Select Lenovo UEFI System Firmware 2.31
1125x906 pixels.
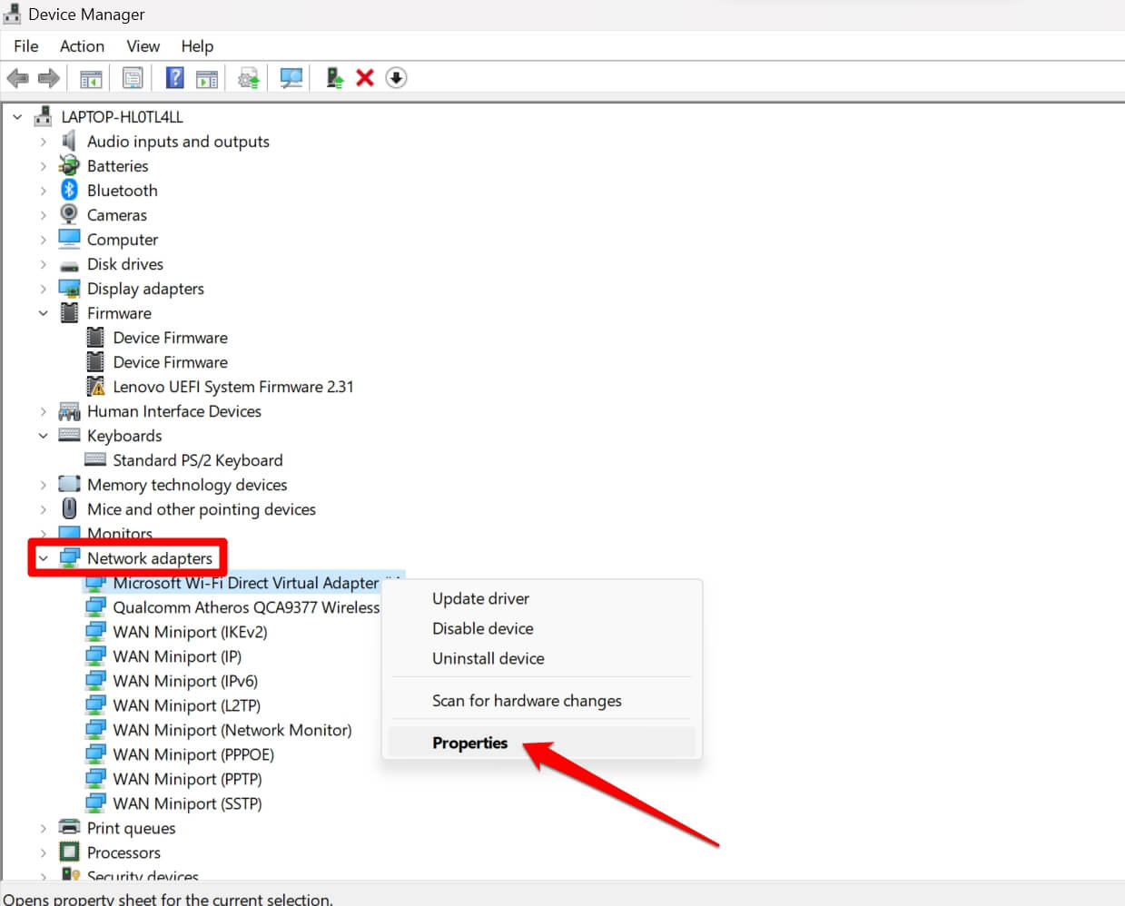click(233, 387)
